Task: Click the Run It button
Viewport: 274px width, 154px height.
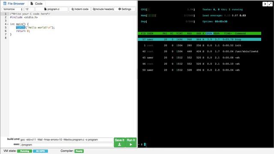Action: click(131, 142)
